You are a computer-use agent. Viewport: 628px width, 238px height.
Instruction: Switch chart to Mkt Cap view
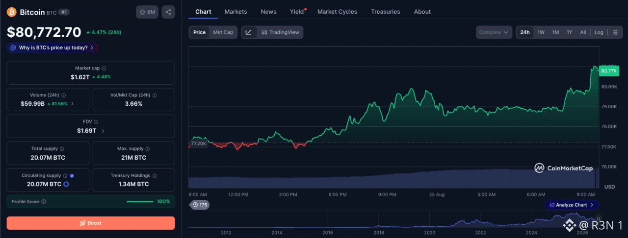click(223, 32)
